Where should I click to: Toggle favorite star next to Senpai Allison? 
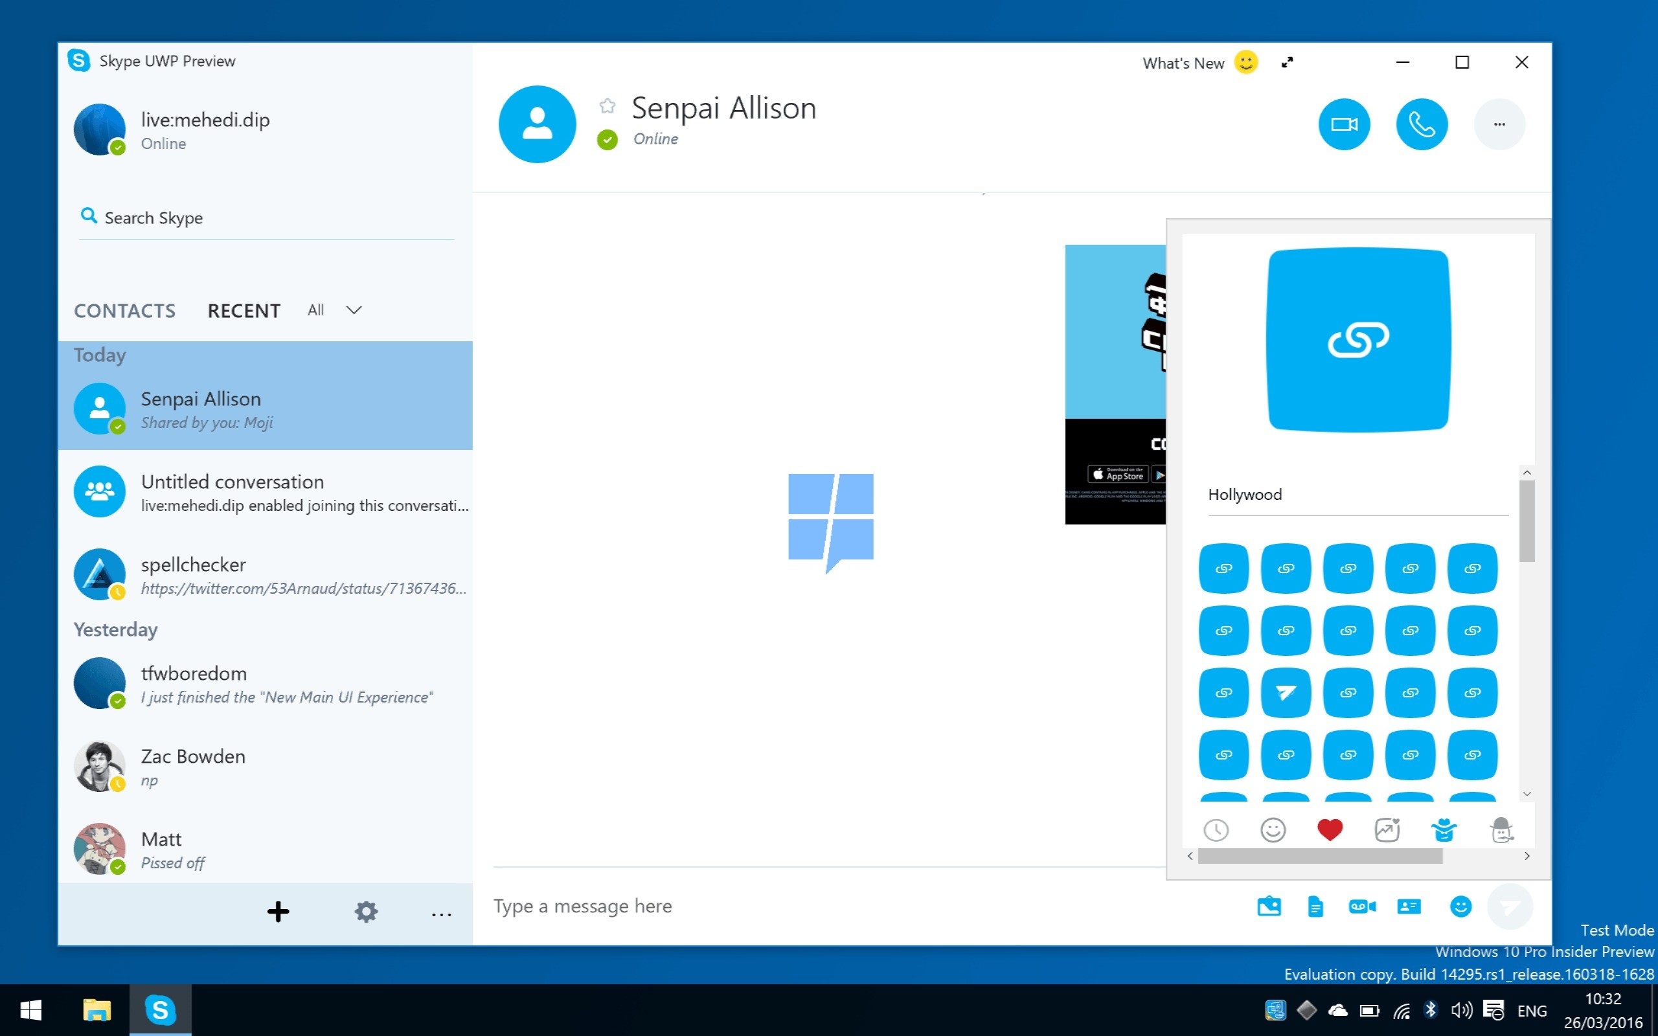pyautogui.click(x=607, y=106)
